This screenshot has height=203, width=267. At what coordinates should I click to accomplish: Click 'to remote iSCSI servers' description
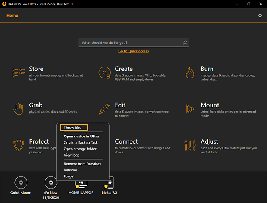pos(142,150)
